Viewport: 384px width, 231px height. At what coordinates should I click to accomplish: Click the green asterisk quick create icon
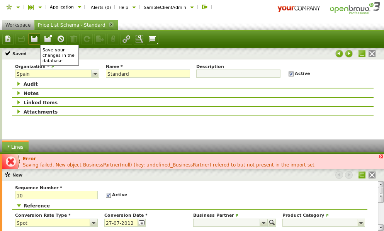(x=9, y=7)
